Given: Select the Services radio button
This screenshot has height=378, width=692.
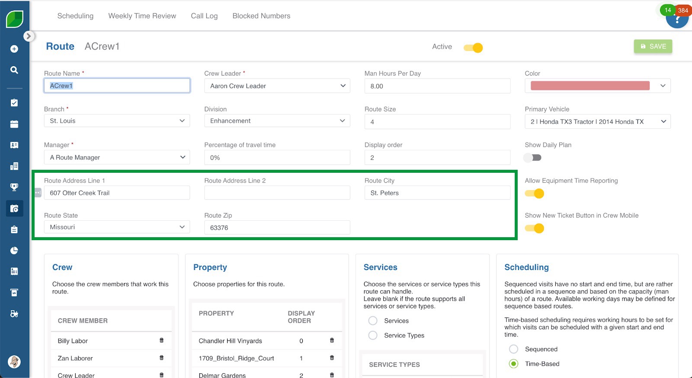Looking at the screenshot, I should point(373,321).
